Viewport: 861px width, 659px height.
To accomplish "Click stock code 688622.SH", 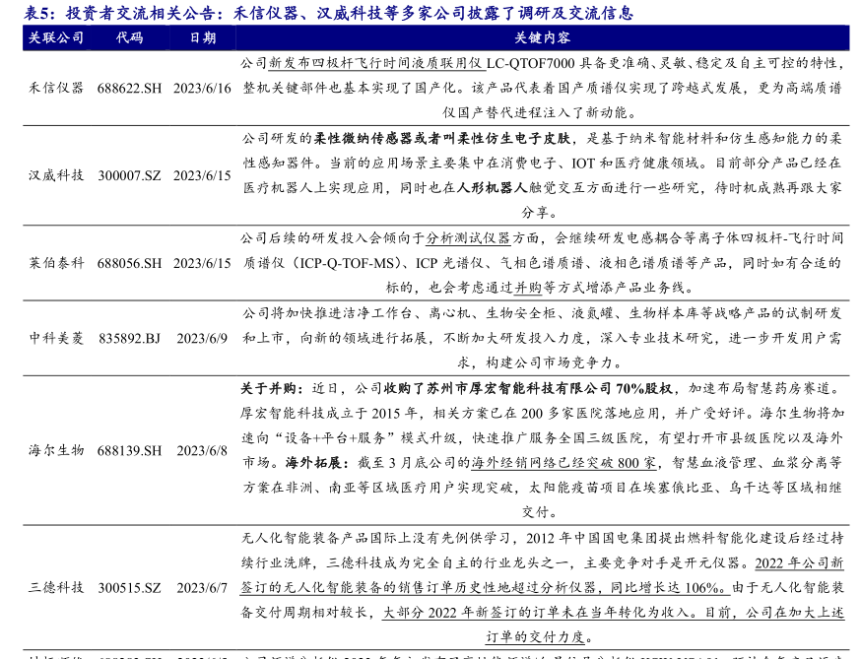I will pos(129,88).
